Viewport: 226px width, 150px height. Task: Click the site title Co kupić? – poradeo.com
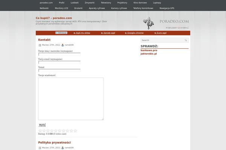54,18
